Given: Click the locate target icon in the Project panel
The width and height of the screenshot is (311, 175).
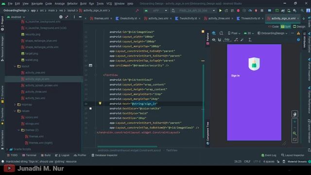Looking at the screenshot, I should (x=61, y=17).
